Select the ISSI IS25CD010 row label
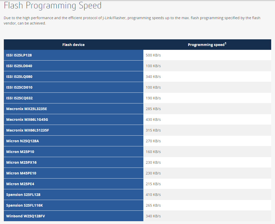This screenshot has height=224, width=275. pos(19,87)
